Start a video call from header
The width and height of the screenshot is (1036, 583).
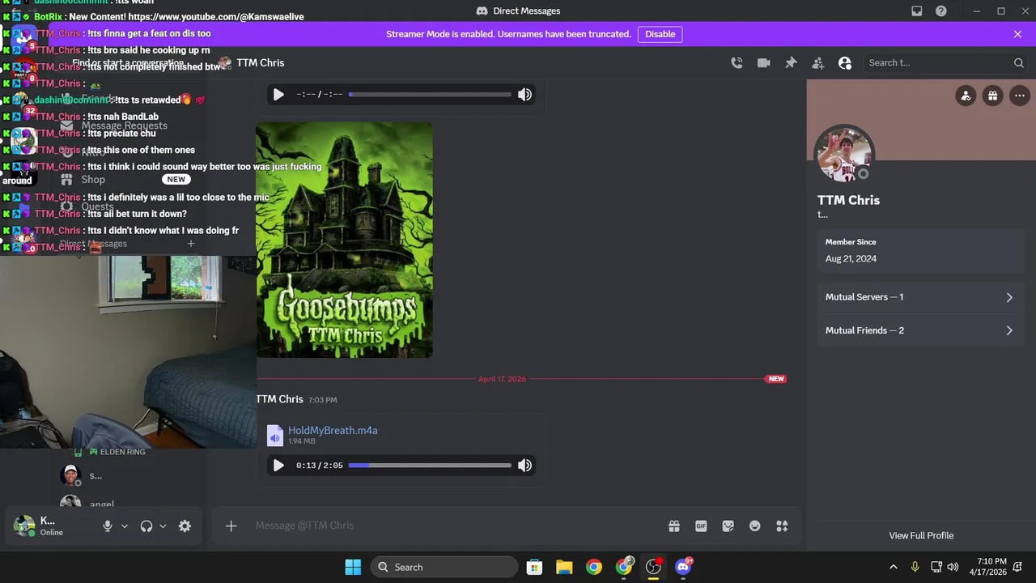(763, 62)
